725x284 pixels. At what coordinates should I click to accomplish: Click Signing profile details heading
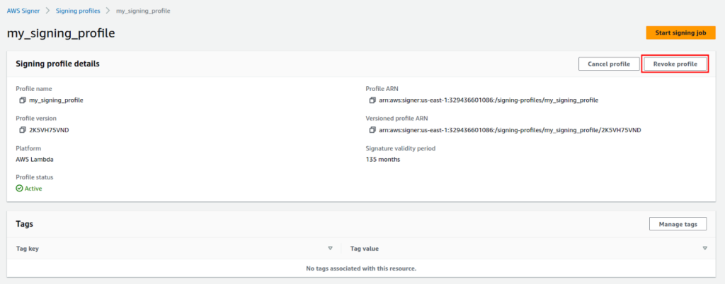(58, 64)
